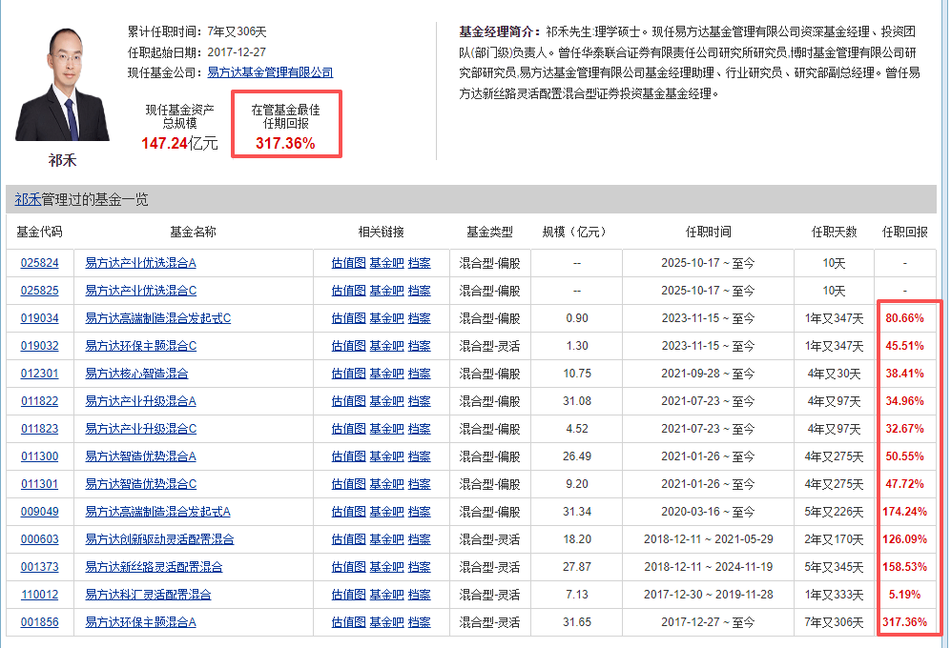Open fund 易方达科汇灵活配置混合
The image size is (951, 648).
148,595
